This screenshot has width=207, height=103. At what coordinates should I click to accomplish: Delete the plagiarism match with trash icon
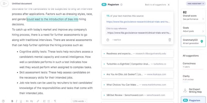coord(170,40)
